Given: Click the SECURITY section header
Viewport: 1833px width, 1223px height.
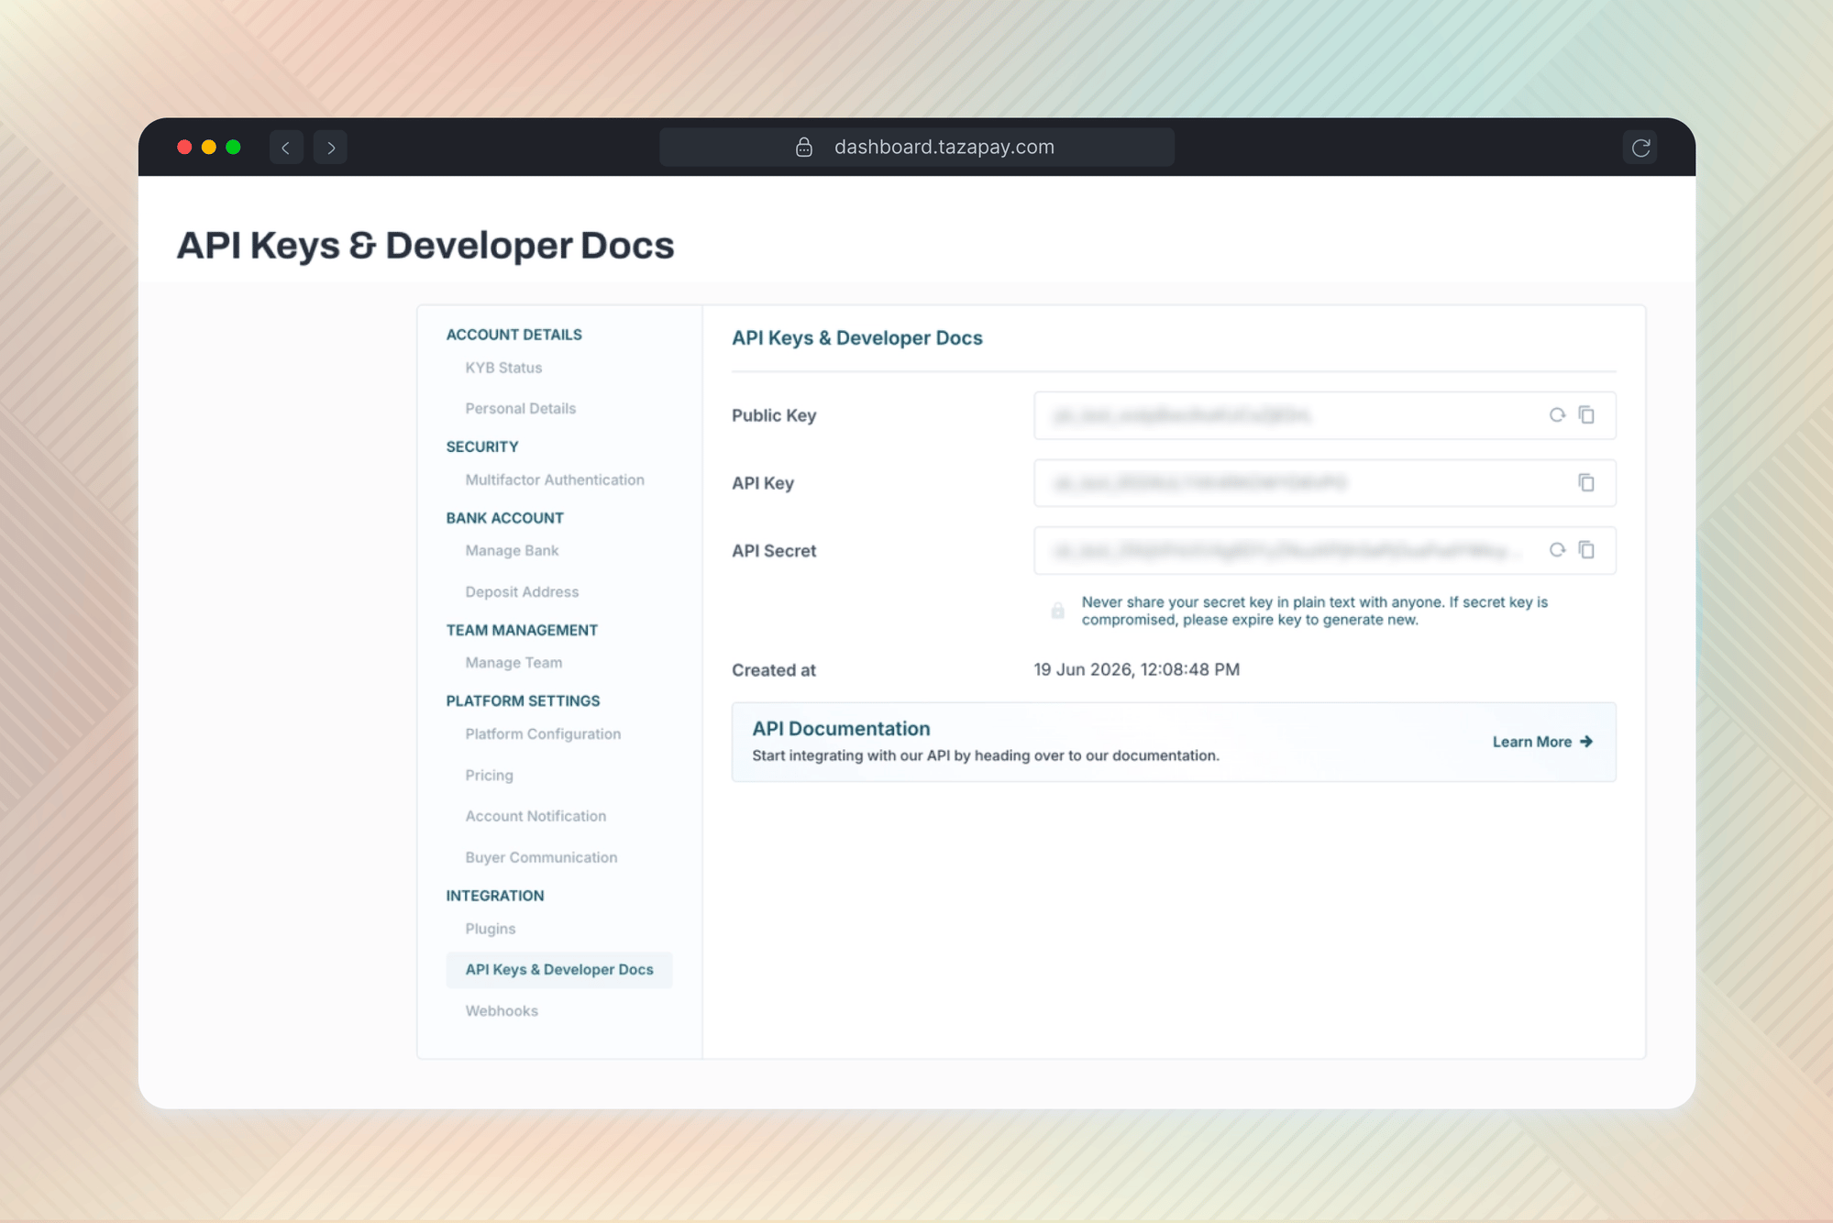Looking at the screenshot, I should pos(482,447).
